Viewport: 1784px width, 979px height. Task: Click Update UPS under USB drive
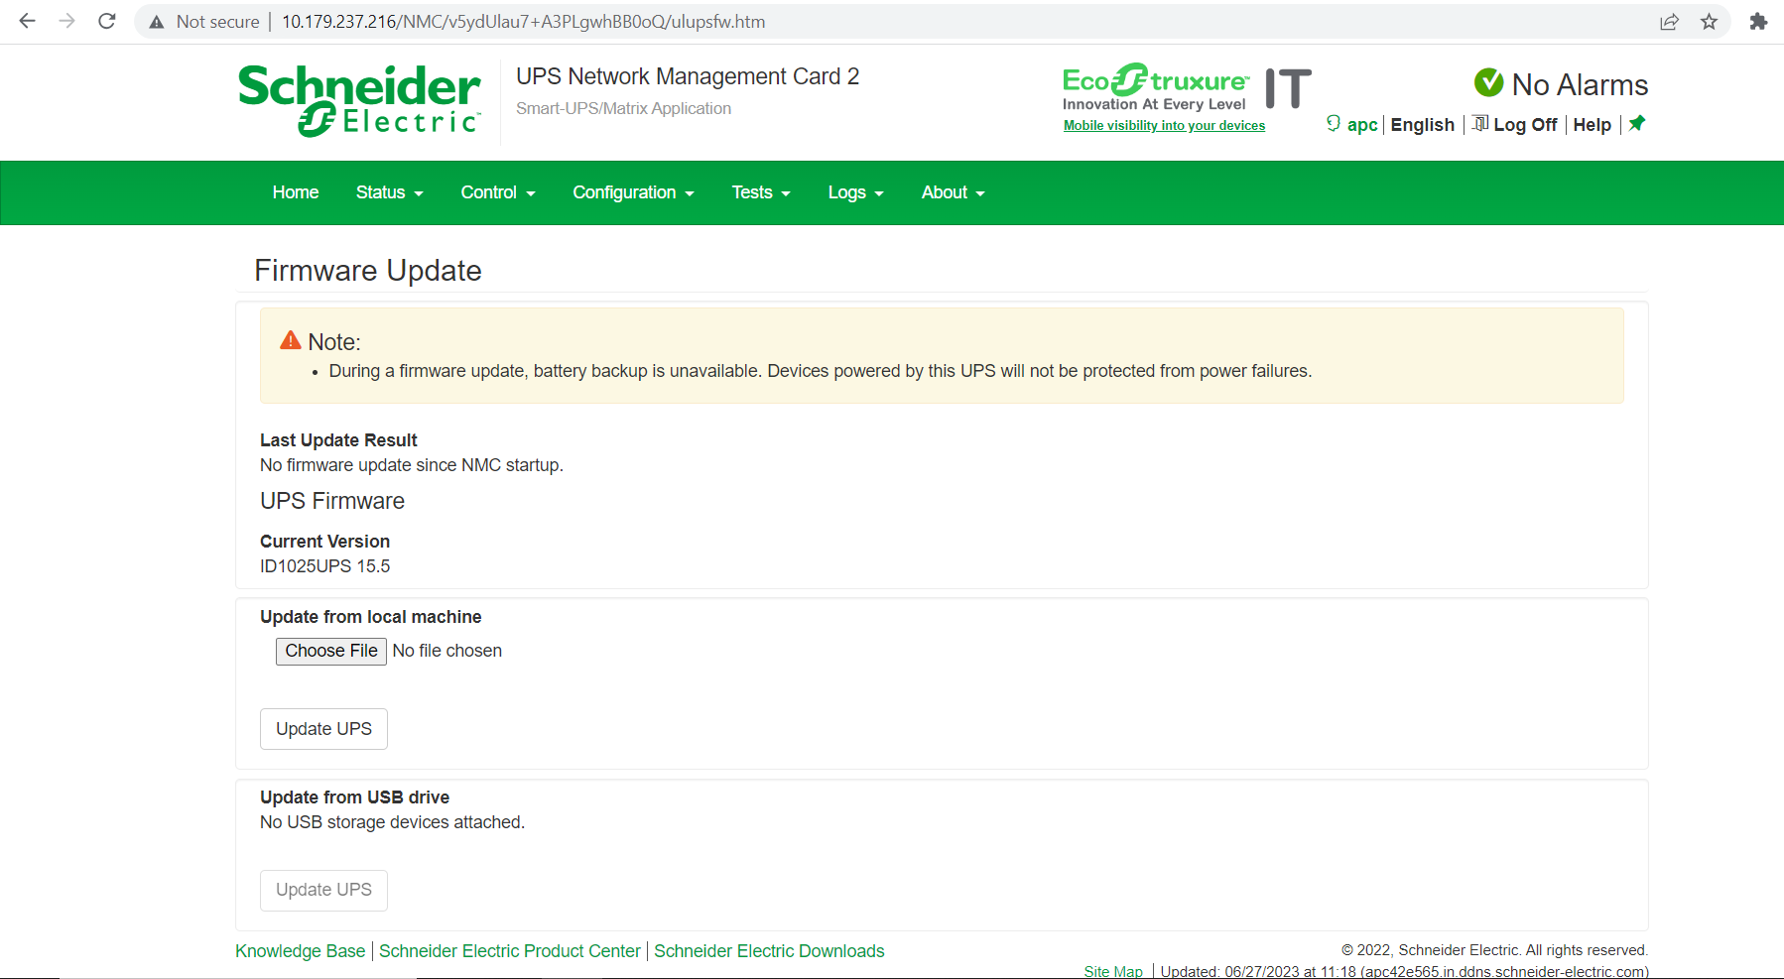pos(323,890)
